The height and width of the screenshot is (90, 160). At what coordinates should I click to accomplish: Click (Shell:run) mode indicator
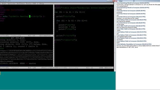47,68
